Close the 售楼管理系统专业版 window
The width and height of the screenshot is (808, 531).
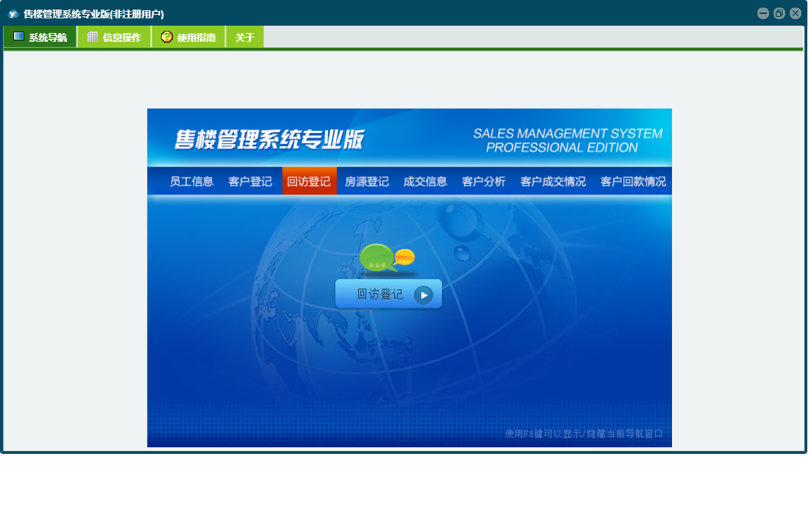796,13
